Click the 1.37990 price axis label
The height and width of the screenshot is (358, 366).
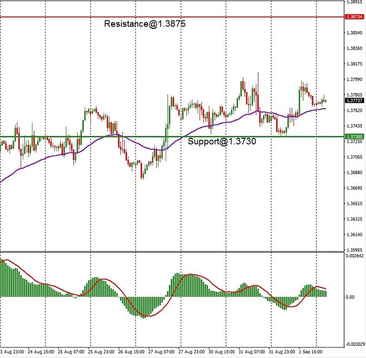click(354, 79)
